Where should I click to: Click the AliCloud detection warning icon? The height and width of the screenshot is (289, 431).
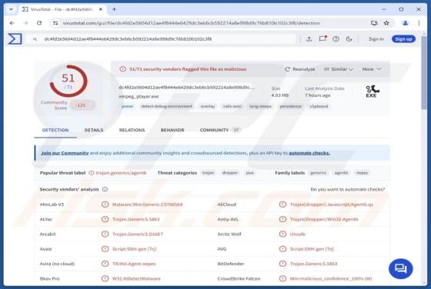pyautogui.click(x=282, y=204)
